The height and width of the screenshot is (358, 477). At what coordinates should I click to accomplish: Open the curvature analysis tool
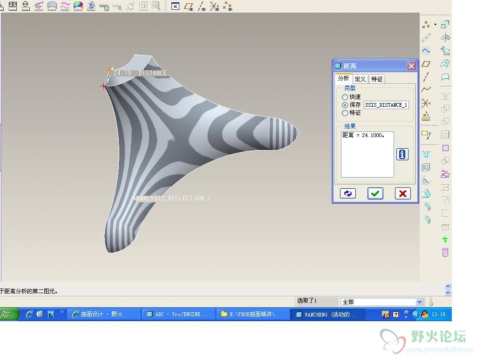[39, 6]
